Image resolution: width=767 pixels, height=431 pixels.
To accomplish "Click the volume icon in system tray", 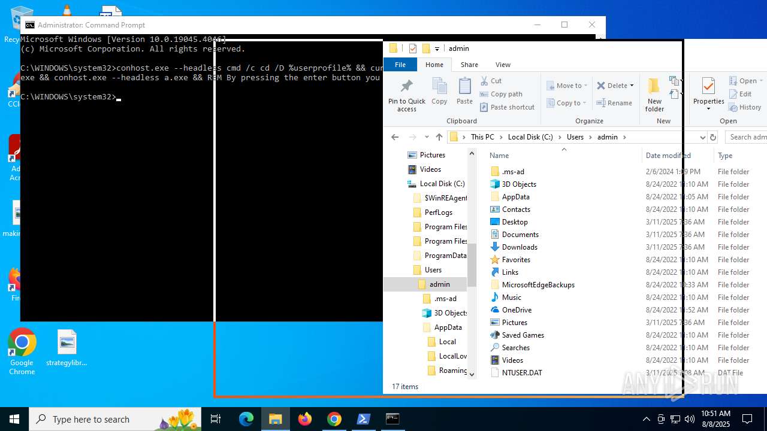I will 690,419.
